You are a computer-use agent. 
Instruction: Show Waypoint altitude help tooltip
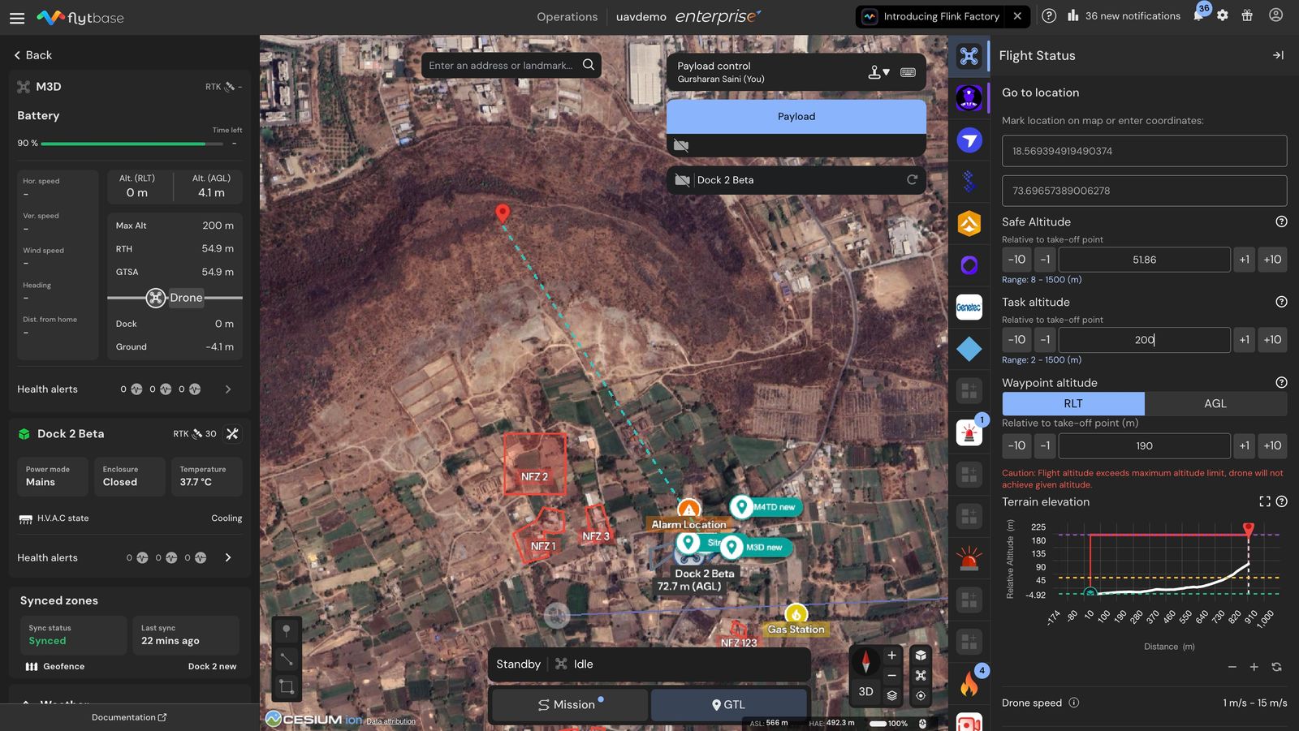[x=1281, y=382]
